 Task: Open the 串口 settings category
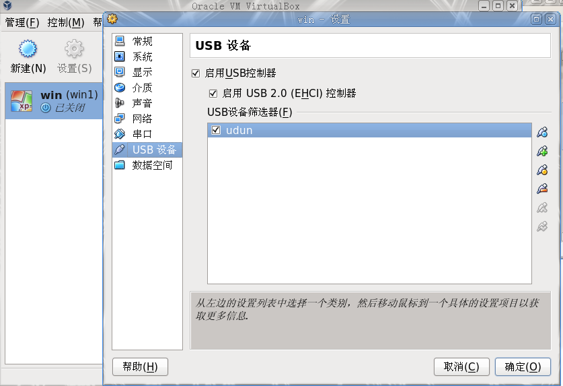point(147,134)
